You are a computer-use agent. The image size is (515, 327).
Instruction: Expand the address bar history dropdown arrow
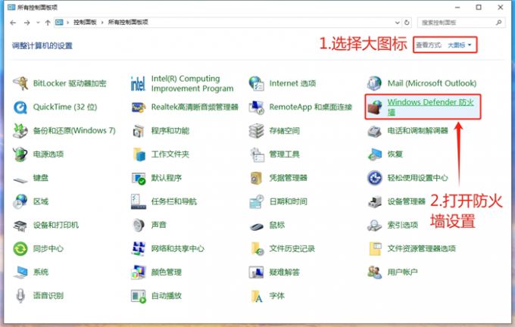coord(397,23)
